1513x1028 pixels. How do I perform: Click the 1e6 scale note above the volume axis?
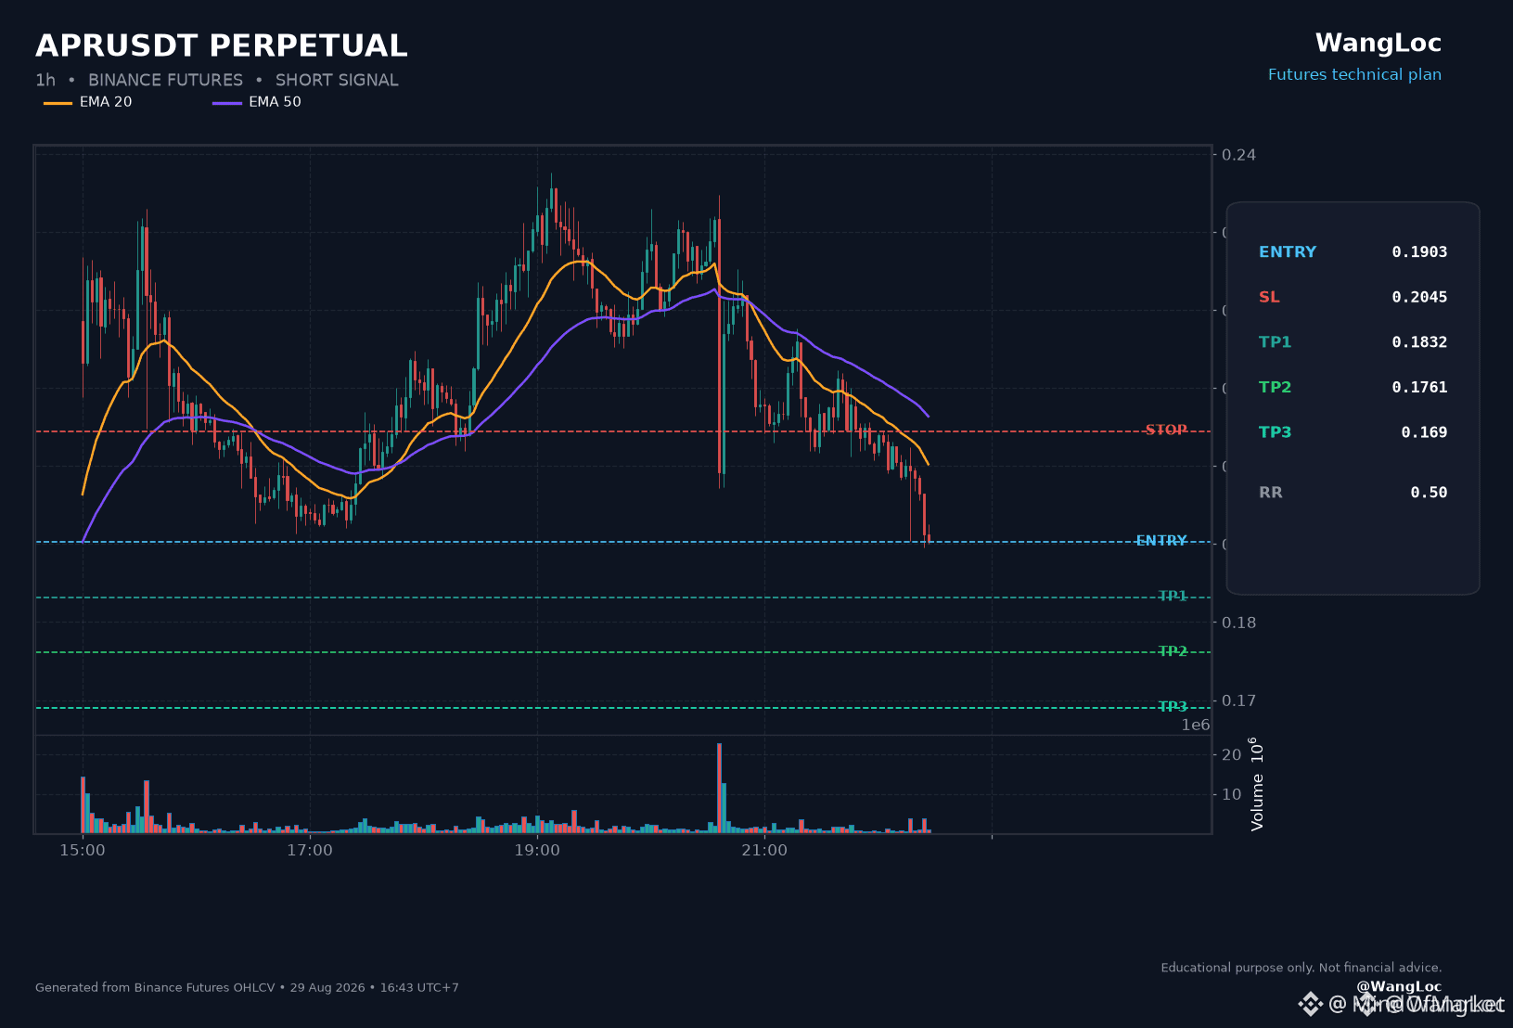[1196, 726]
